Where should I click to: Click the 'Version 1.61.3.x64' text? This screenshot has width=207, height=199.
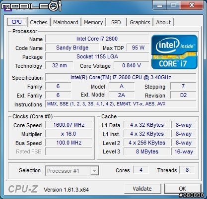(66, 190)
